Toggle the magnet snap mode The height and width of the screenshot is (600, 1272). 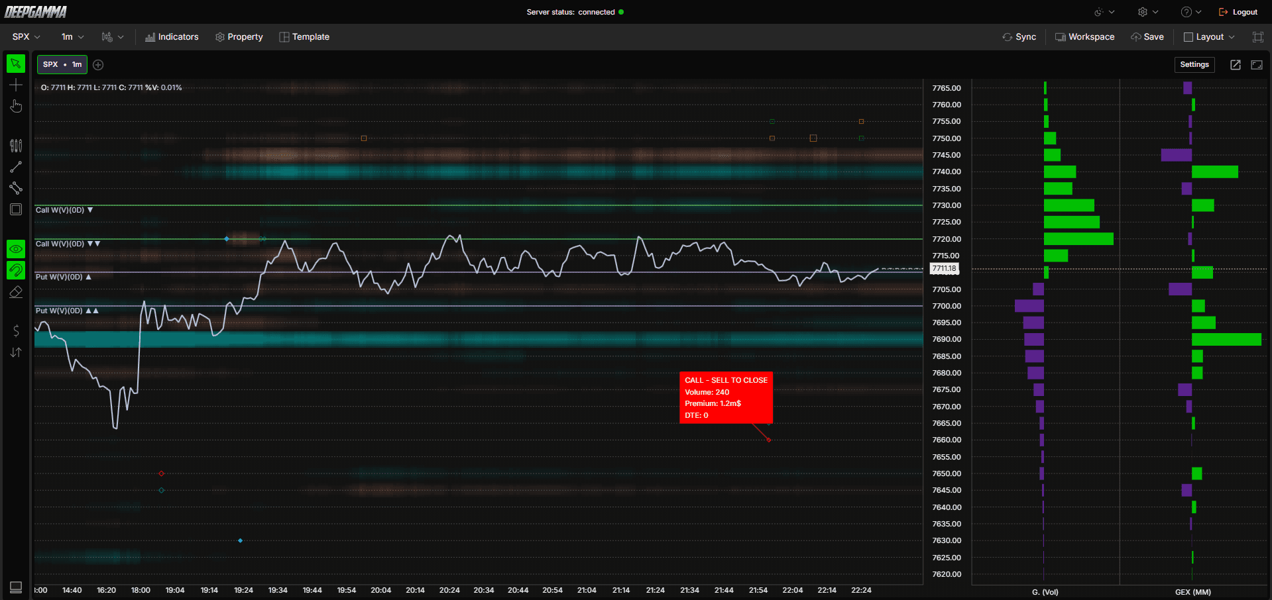click(16, 270)
